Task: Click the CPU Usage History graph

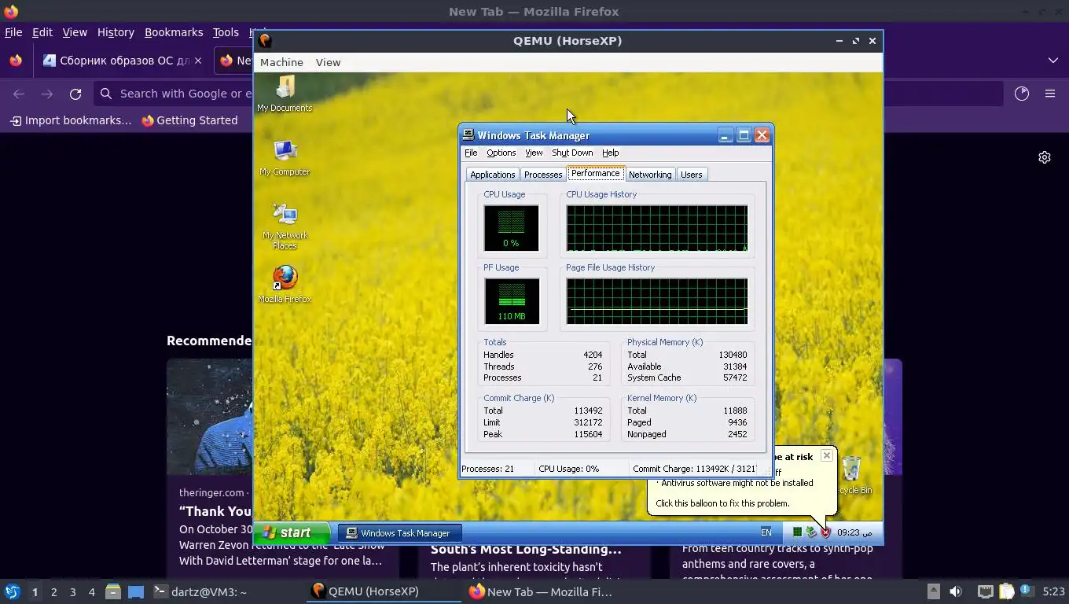Action: 657,228
